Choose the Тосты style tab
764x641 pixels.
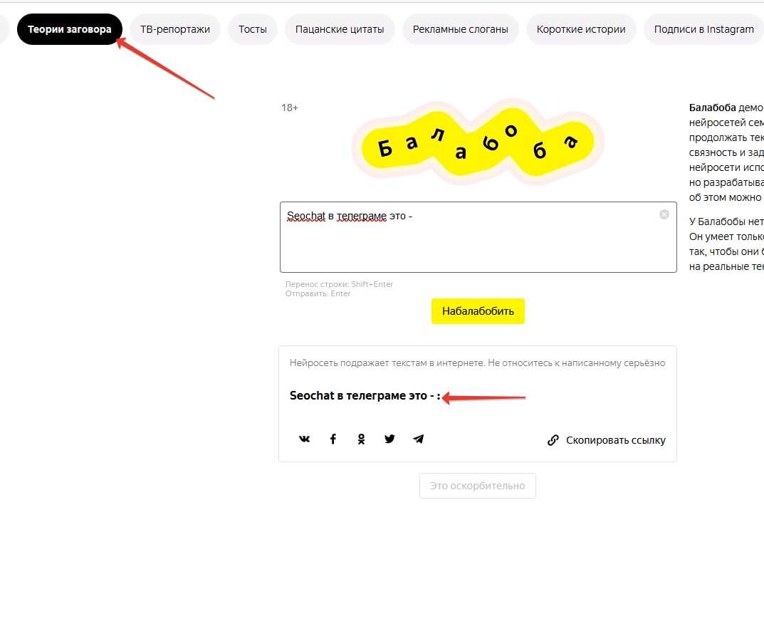[252, 29]
